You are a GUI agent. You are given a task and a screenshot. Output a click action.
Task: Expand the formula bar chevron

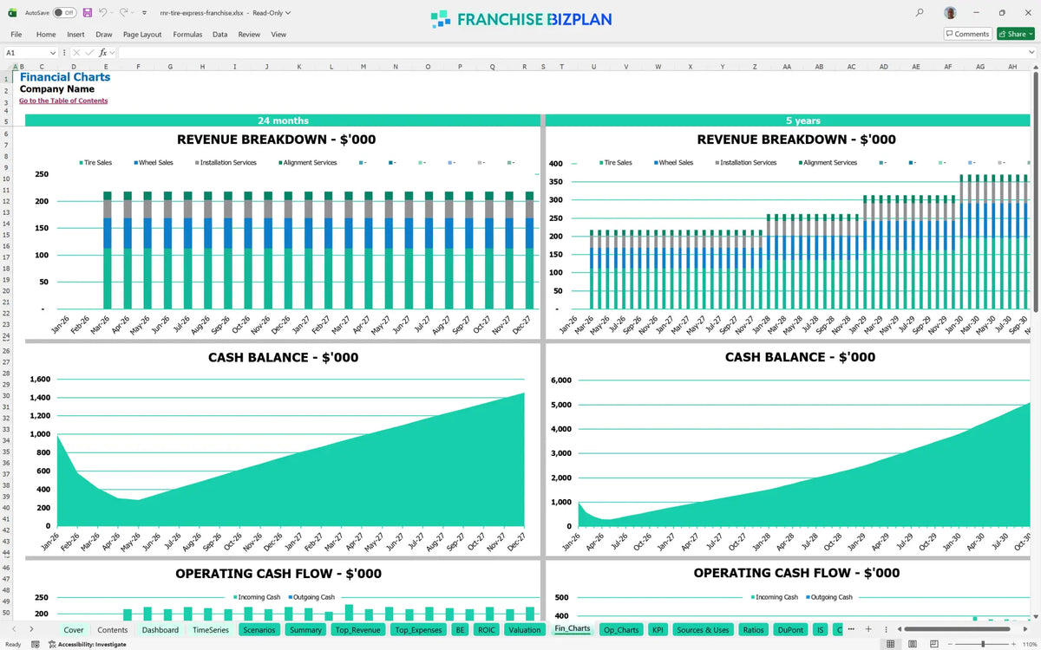click(x=1031, y=53)
